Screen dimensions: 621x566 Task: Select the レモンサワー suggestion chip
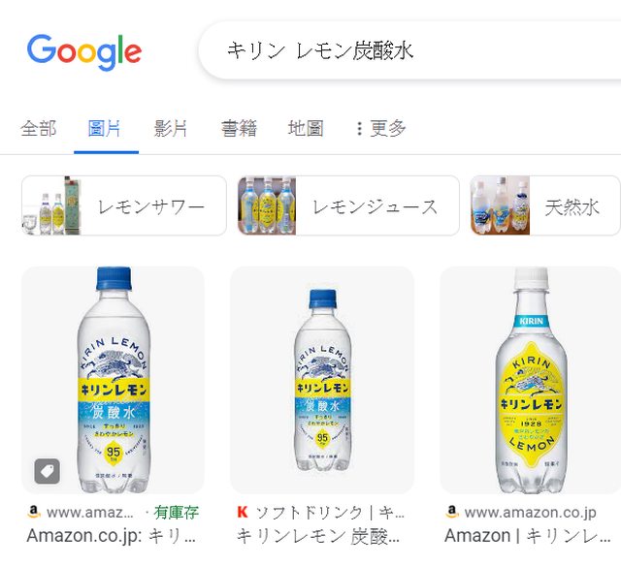click(x=124, y=205)
